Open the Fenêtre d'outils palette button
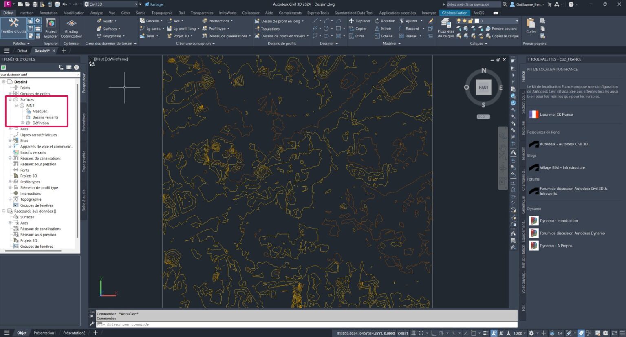 coord(13,25)
